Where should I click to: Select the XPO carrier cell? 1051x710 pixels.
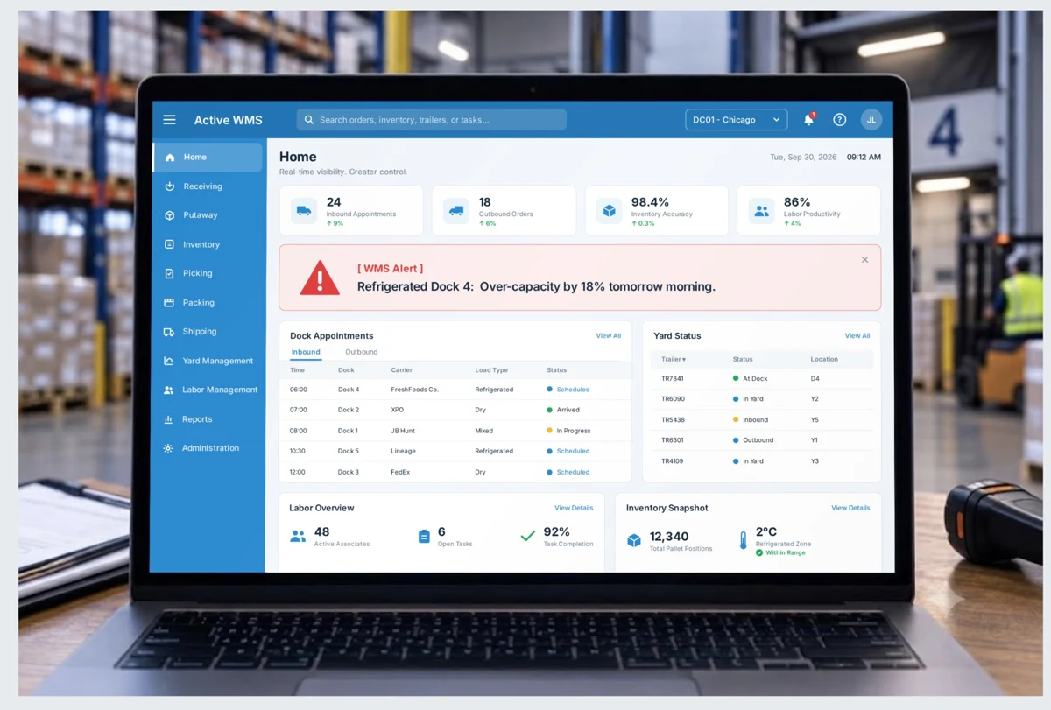coord(398,410)
